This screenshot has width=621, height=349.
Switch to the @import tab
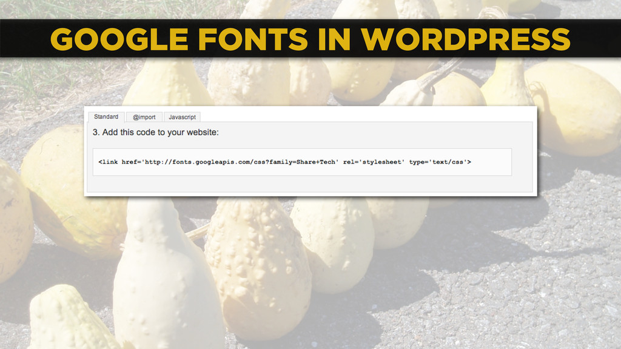tap(144, 117)
